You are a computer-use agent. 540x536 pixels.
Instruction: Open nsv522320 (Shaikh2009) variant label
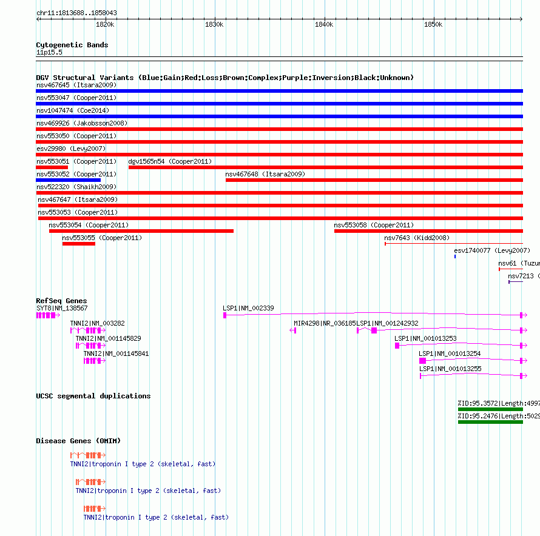[x=76, y=187]
